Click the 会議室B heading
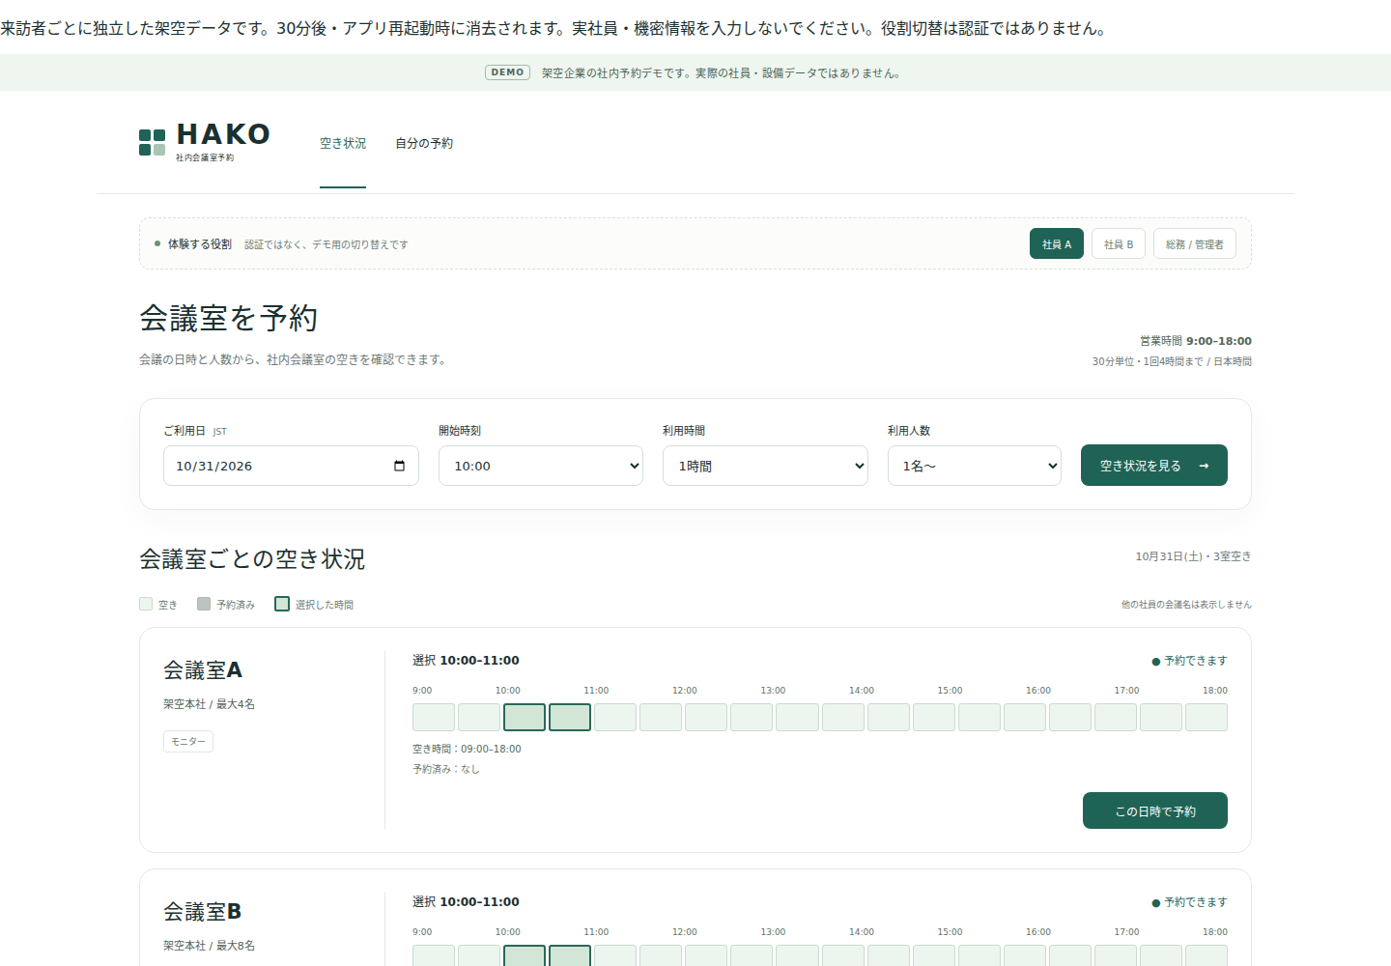 [x=203, y=912]
